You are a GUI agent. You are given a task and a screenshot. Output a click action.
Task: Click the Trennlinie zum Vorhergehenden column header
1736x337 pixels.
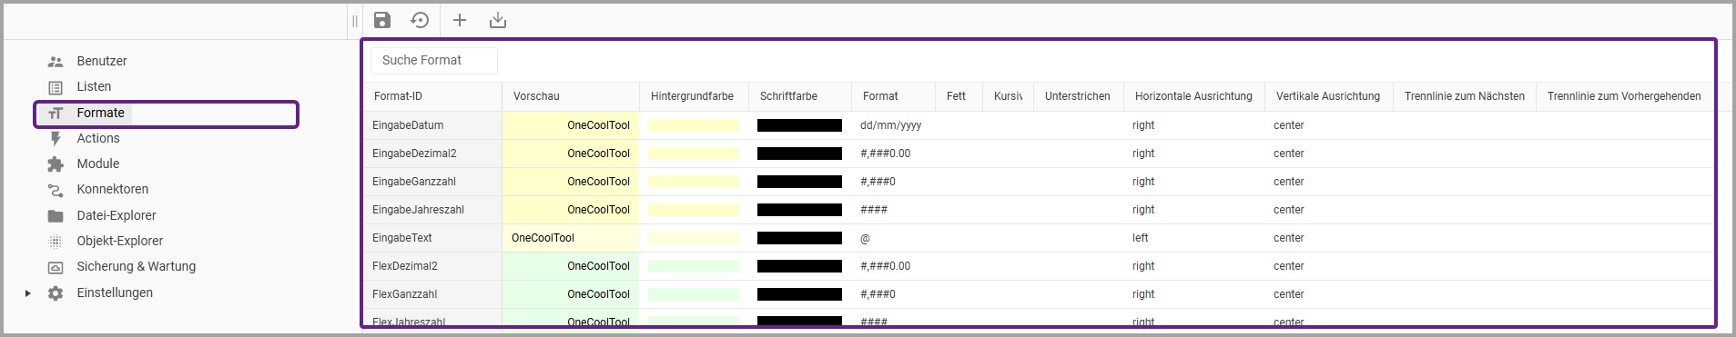pos(1625,96)
